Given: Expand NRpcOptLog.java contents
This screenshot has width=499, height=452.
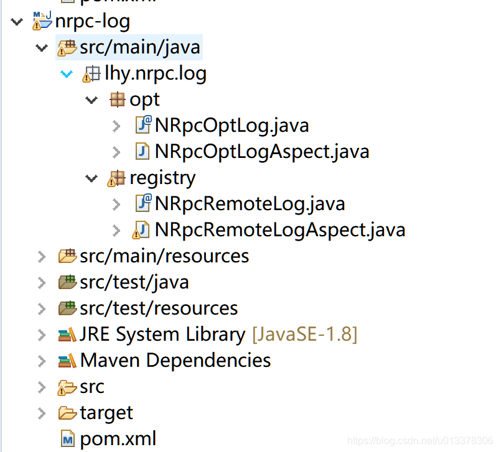Looking at the screenshot, I should (116, 126).
